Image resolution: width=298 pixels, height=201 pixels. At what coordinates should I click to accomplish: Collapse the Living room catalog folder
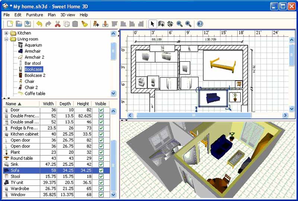tap(6, 39)
